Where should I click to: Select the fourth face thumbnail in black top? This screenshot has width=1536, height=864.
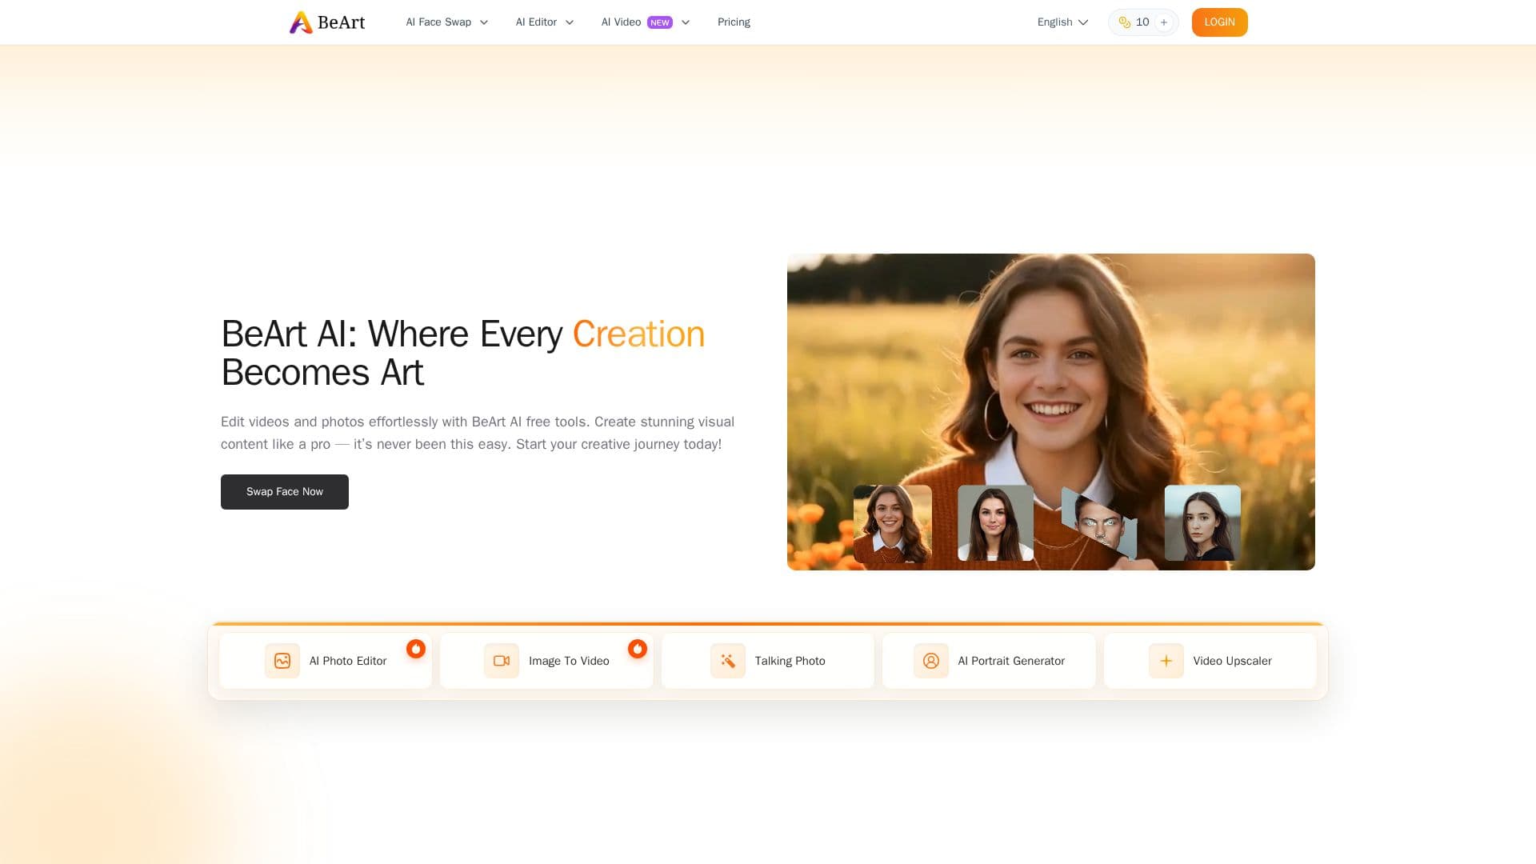pos(1202,523)
